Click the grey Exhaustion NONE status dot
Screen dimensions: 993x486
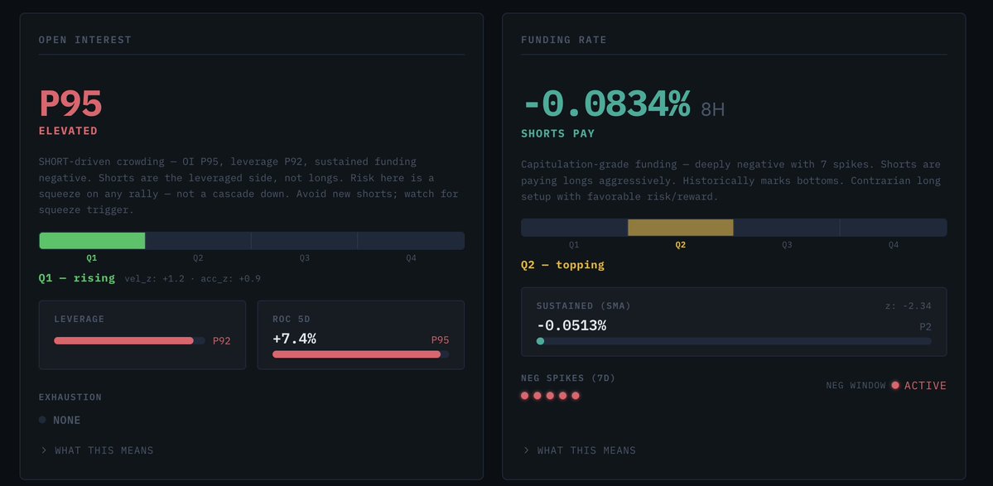tap(42, 420)
